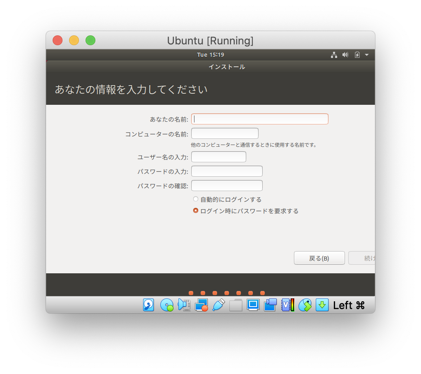Click the Ubuntu battery indicator icon
Image resolution: width=421 pixels, height=374 pixels.
(357, 55)
